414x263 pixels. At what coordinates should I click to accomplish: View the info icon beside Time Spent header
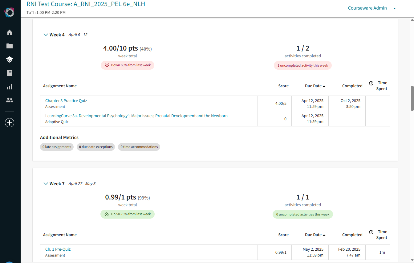[x=371, y=83]
